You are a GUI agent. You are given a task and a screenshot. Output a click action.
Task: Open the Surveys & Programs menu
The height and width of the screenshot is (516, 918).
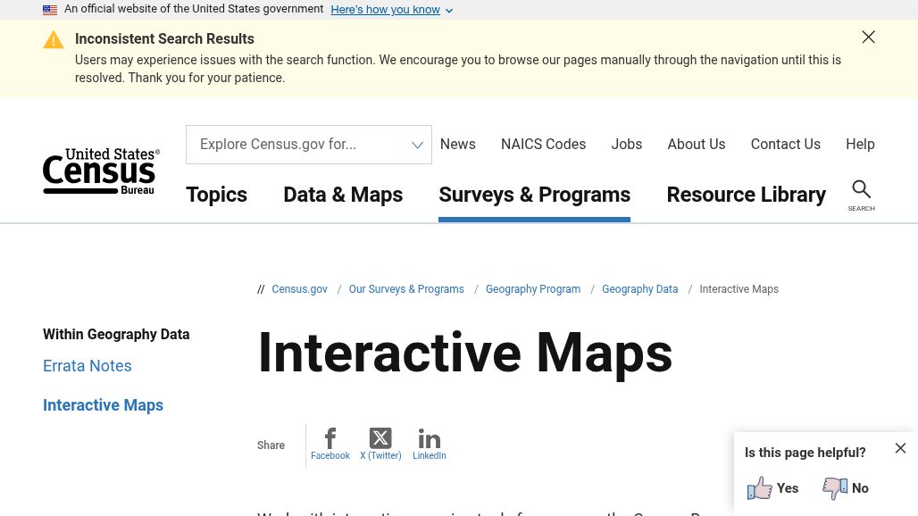click(x=534, y=195)
